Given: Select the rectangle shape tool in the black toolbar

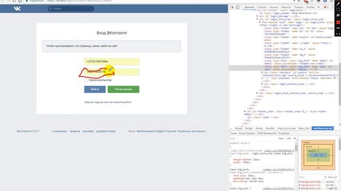Looking at the screenshot, I should (338, 10).
